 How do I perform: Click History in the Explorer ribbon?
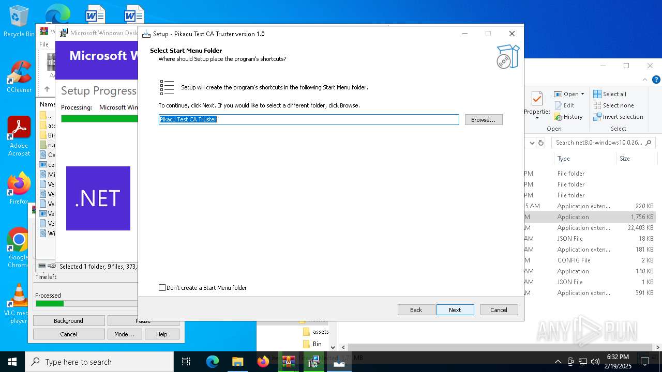tap(568, 117)
